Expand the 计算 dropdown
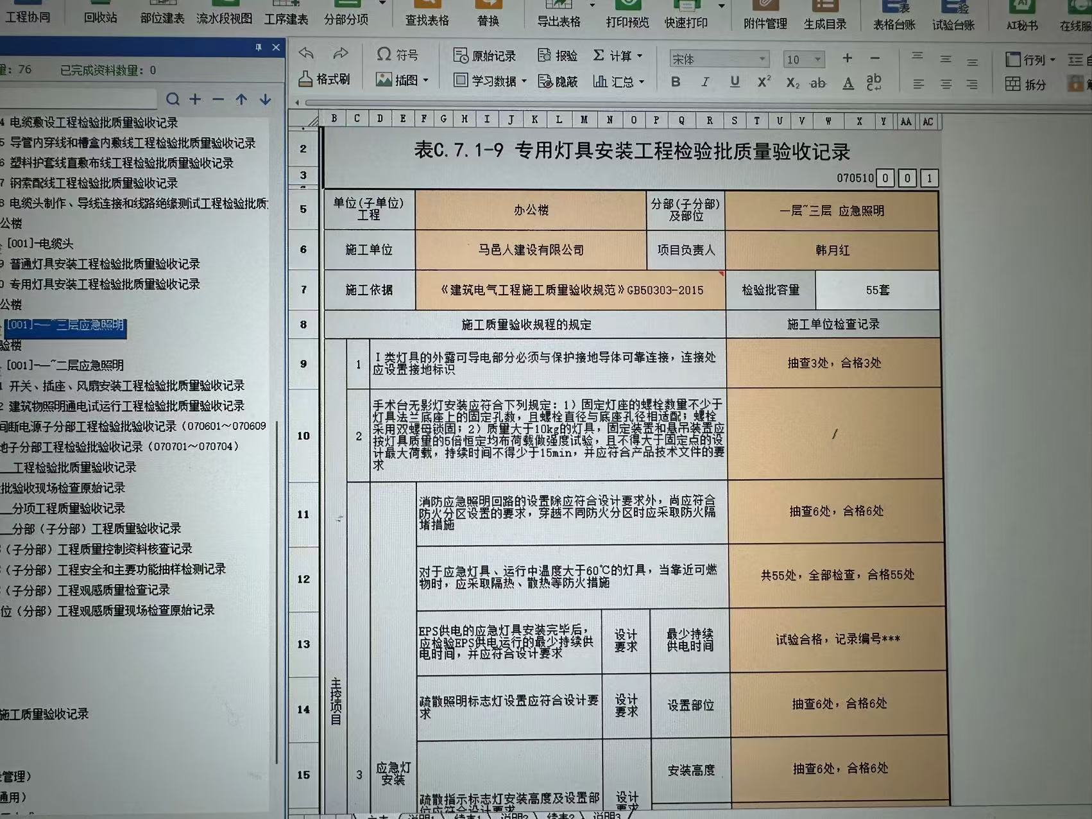Viewport: 1092px width, 819px height. point(640,56)
